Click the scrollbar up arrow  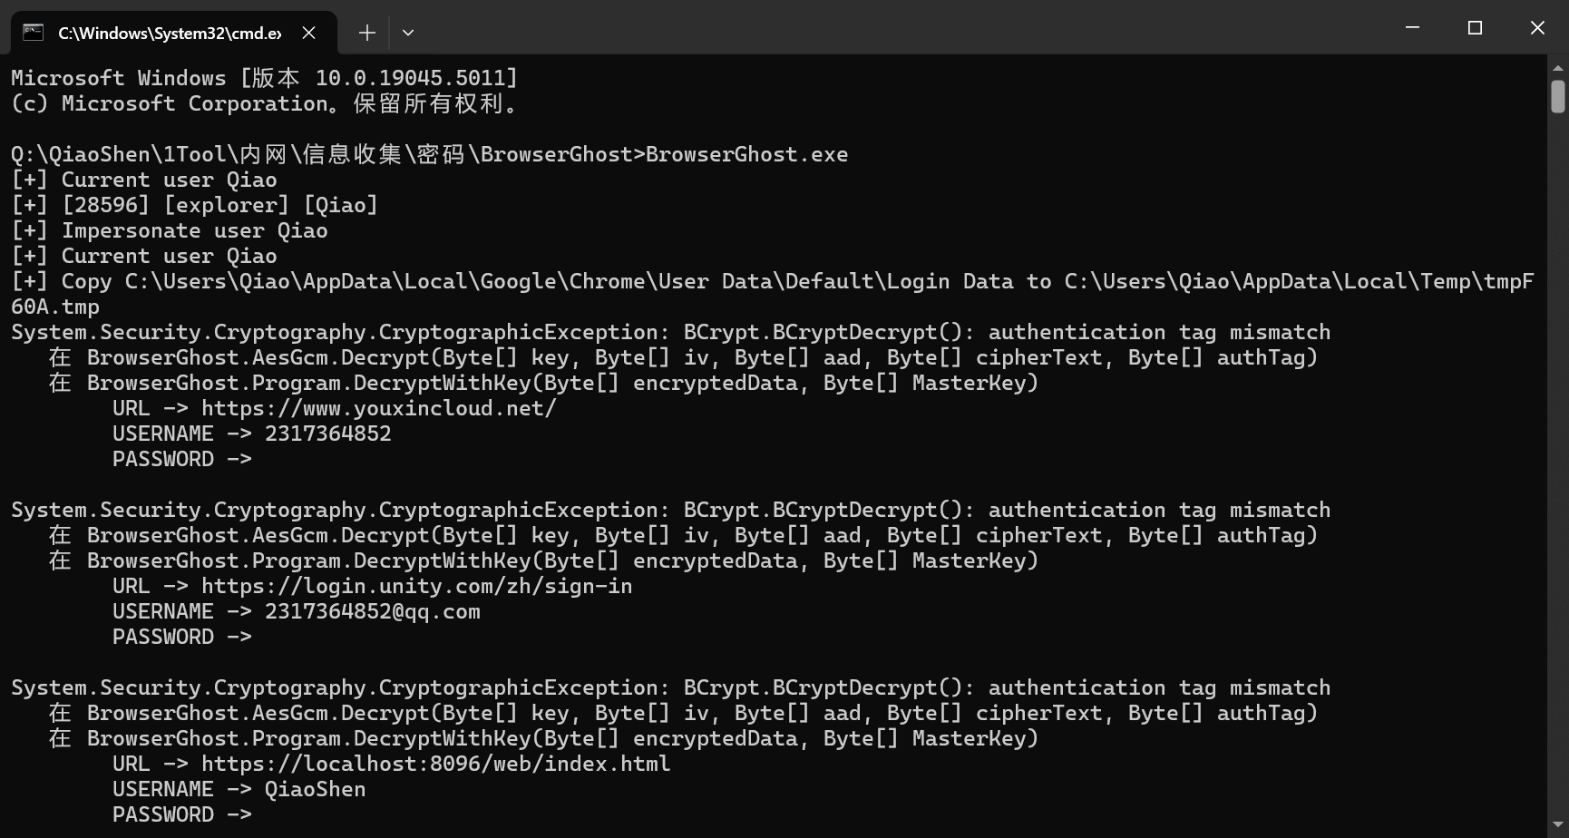[1558, 68]
